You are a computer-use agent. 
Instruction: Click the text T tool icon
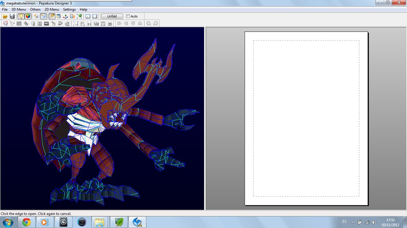40,24
